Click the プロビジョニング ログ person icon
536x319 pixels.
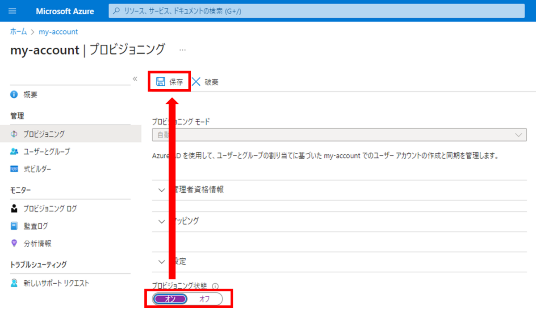click(x=14, y=208)
